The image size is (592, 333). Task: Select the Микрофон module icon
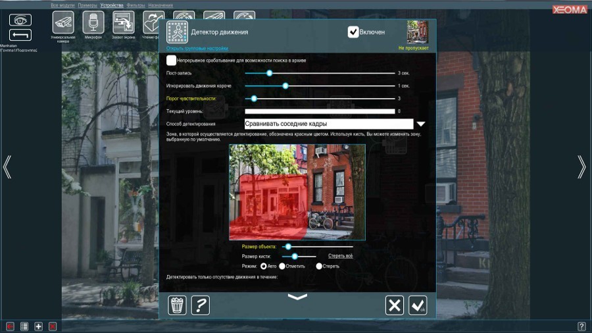93,22
